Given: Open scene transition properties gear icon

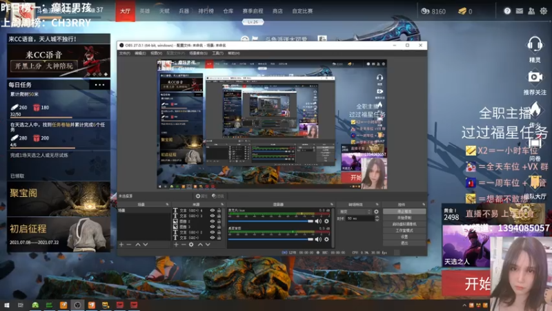Looking at the screenshot, I should click(x=376, y=211).
